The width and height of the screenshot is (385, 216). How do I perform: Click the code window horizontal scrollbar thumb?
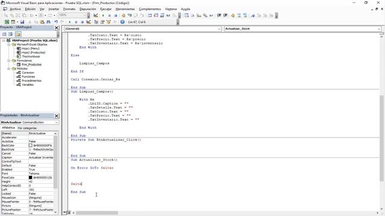click(x=97, y=213)
